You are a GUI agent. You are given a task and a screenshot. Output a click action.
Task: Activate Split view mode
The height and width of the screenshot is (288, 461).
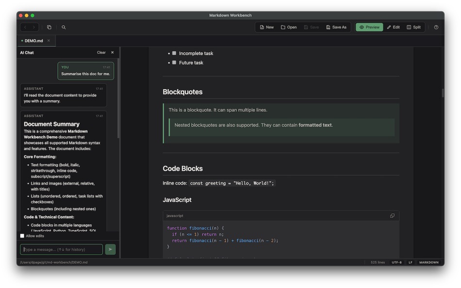pos(413,27)
